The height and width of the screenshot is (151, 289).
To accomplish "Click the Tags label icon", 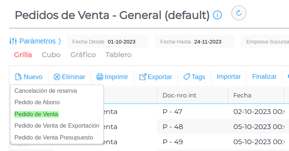I will click(x=187, y=77).
